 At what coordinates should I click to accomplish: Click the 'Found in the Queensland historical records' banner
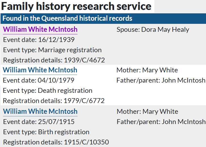coord(68,19)
